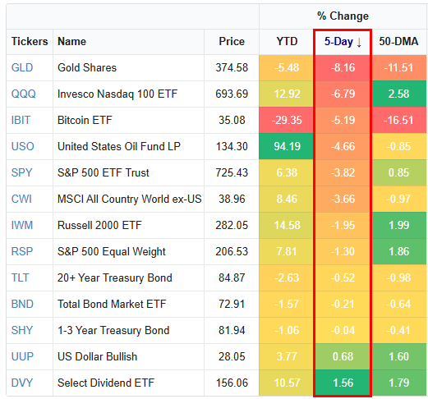This screenshot has width=428, height=399.
Task: Click the IWM price 282.05
Action: click(232, 225)
